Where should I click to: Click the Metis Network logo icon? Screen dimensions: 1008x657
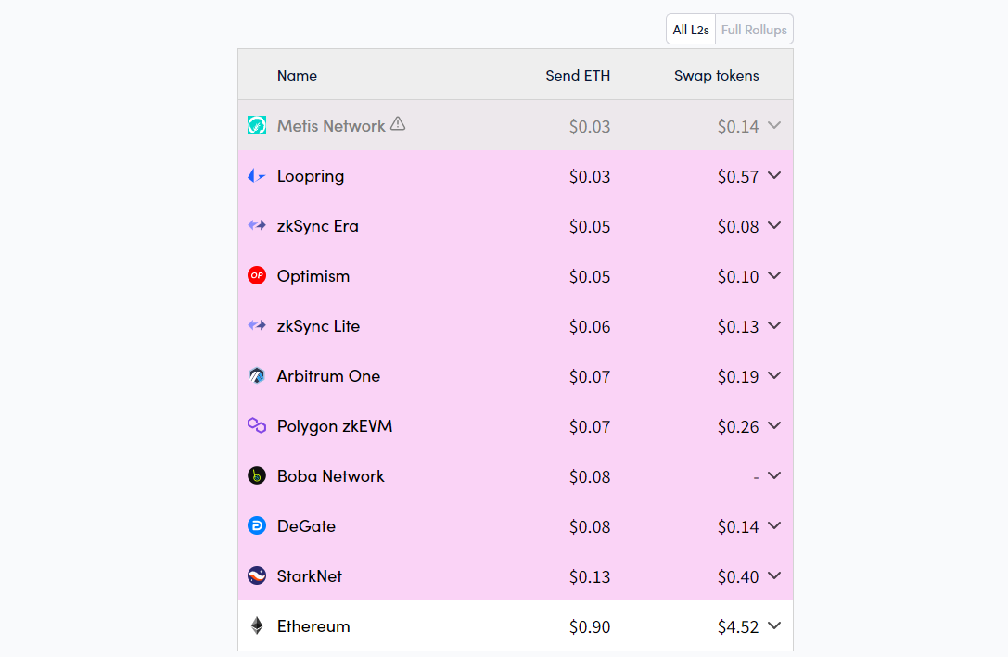[257, 125]
